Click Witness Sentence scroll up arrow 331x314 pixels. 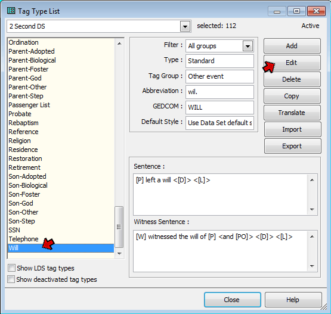312,237
